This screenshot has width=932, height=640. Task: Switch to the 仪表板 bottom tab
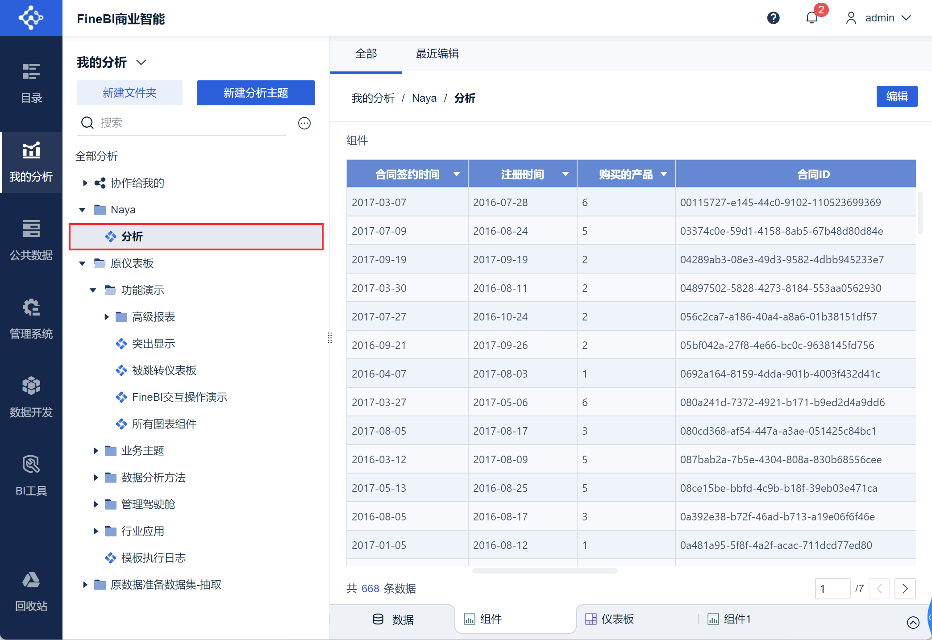610,619
